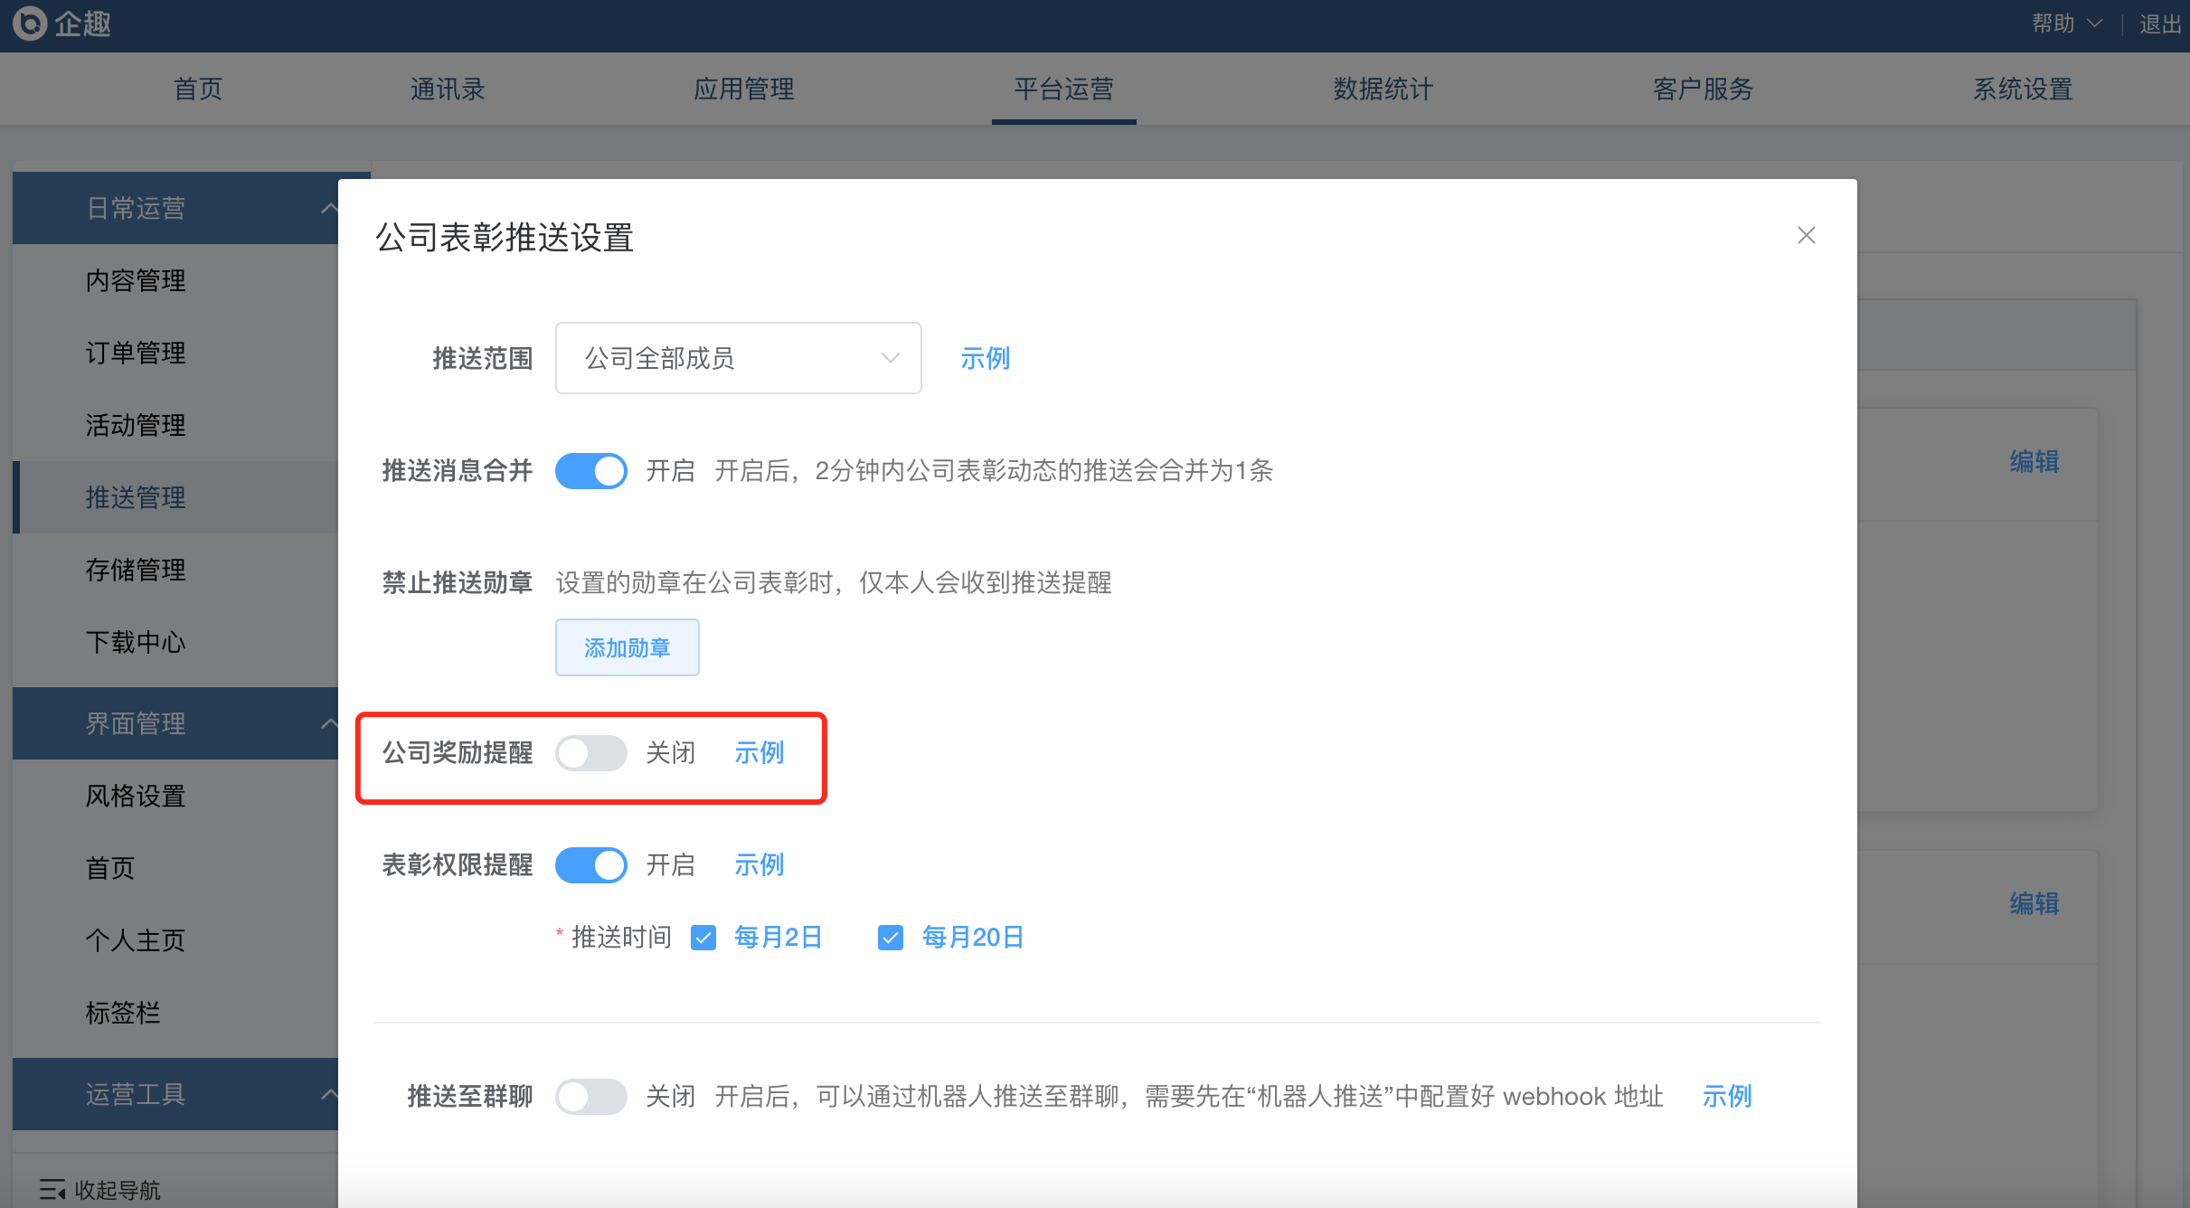This screenshot has width=2190, height=1208.
Task: Open the 推送范围 dropdown
Action: [738, 358]
